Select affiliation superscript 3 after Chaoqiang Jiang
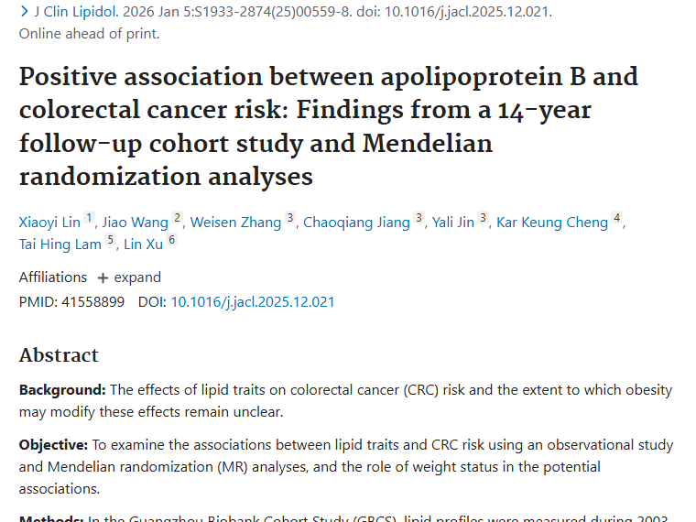This screenshot has height=522, width=696. [x=419, y=218]
